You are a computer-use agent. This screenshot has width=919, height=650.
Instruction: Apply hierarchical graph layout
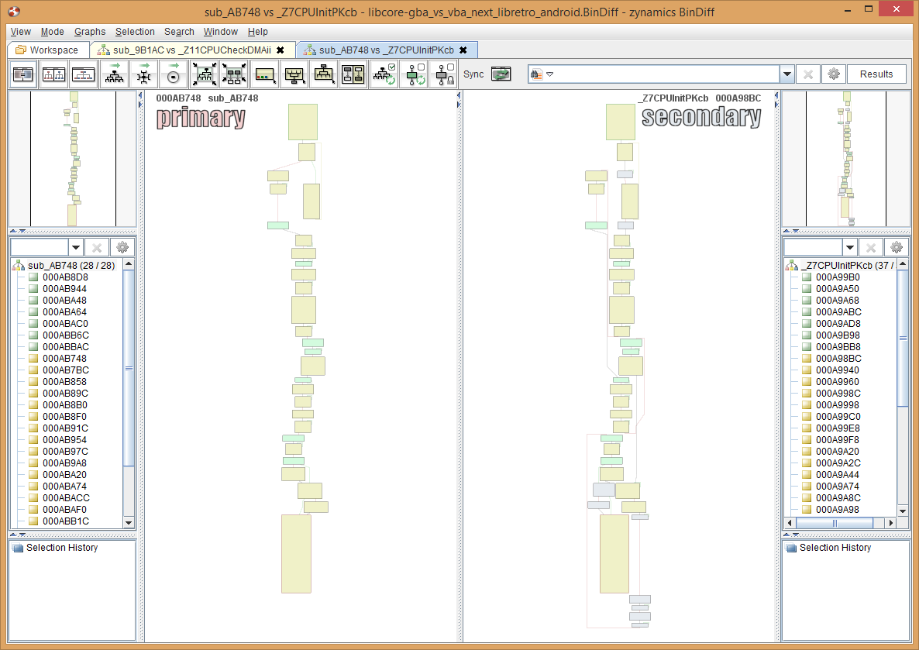tap(114, 75)
